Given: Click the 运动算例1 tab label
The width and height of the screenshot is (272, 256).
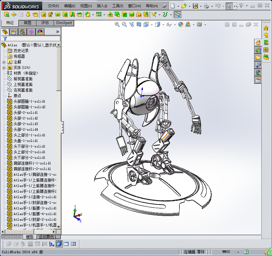Looking at the screenshot, I should pyautogui.click(x=48, y=237).
